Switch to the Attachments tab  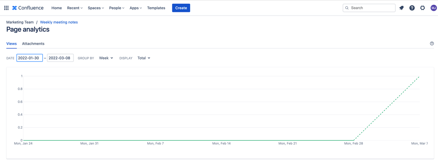33,44
